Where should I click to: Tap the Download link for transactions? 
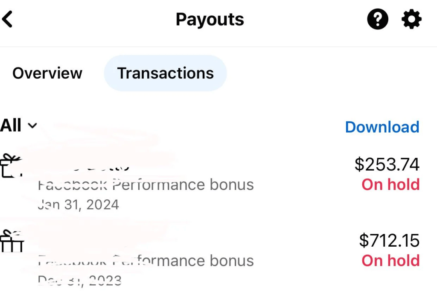click(x=382, y=127)
